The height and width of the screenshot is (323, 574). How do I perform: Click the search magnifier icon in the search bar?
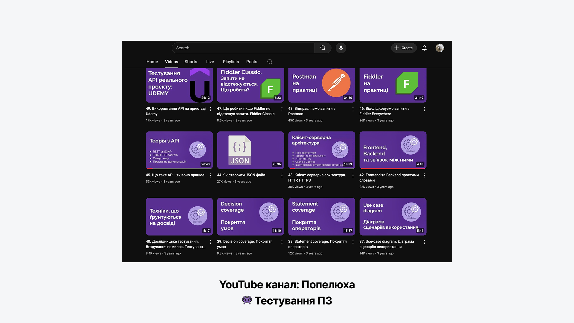(323, 48)
